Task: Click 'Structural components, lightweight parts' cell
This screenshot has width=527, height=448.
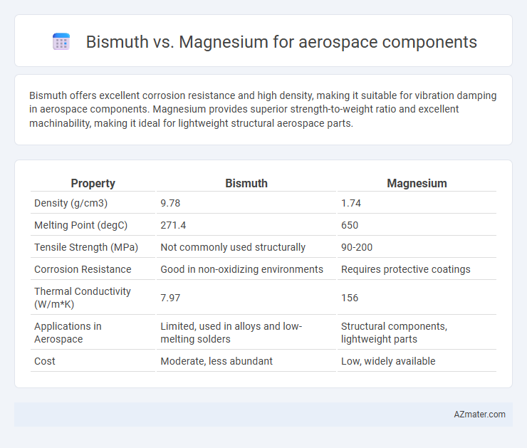Action: (394, 333)
